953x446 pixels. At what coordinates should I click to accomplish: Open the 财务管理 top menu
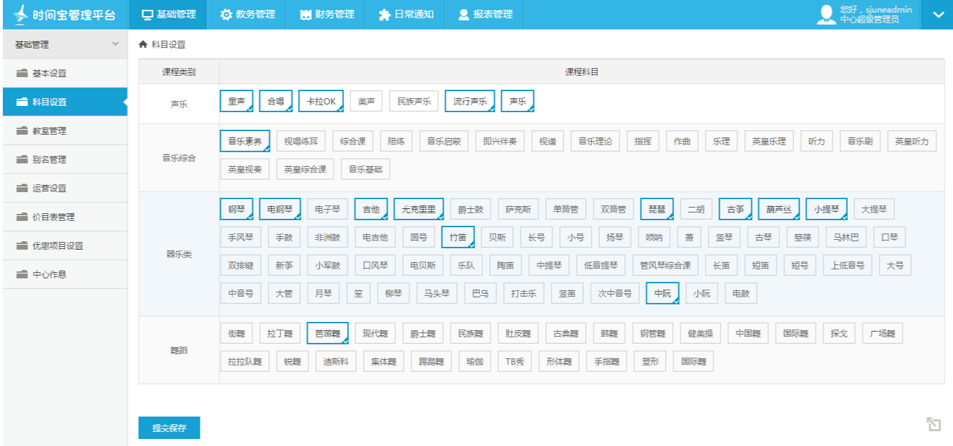[326, 15]
